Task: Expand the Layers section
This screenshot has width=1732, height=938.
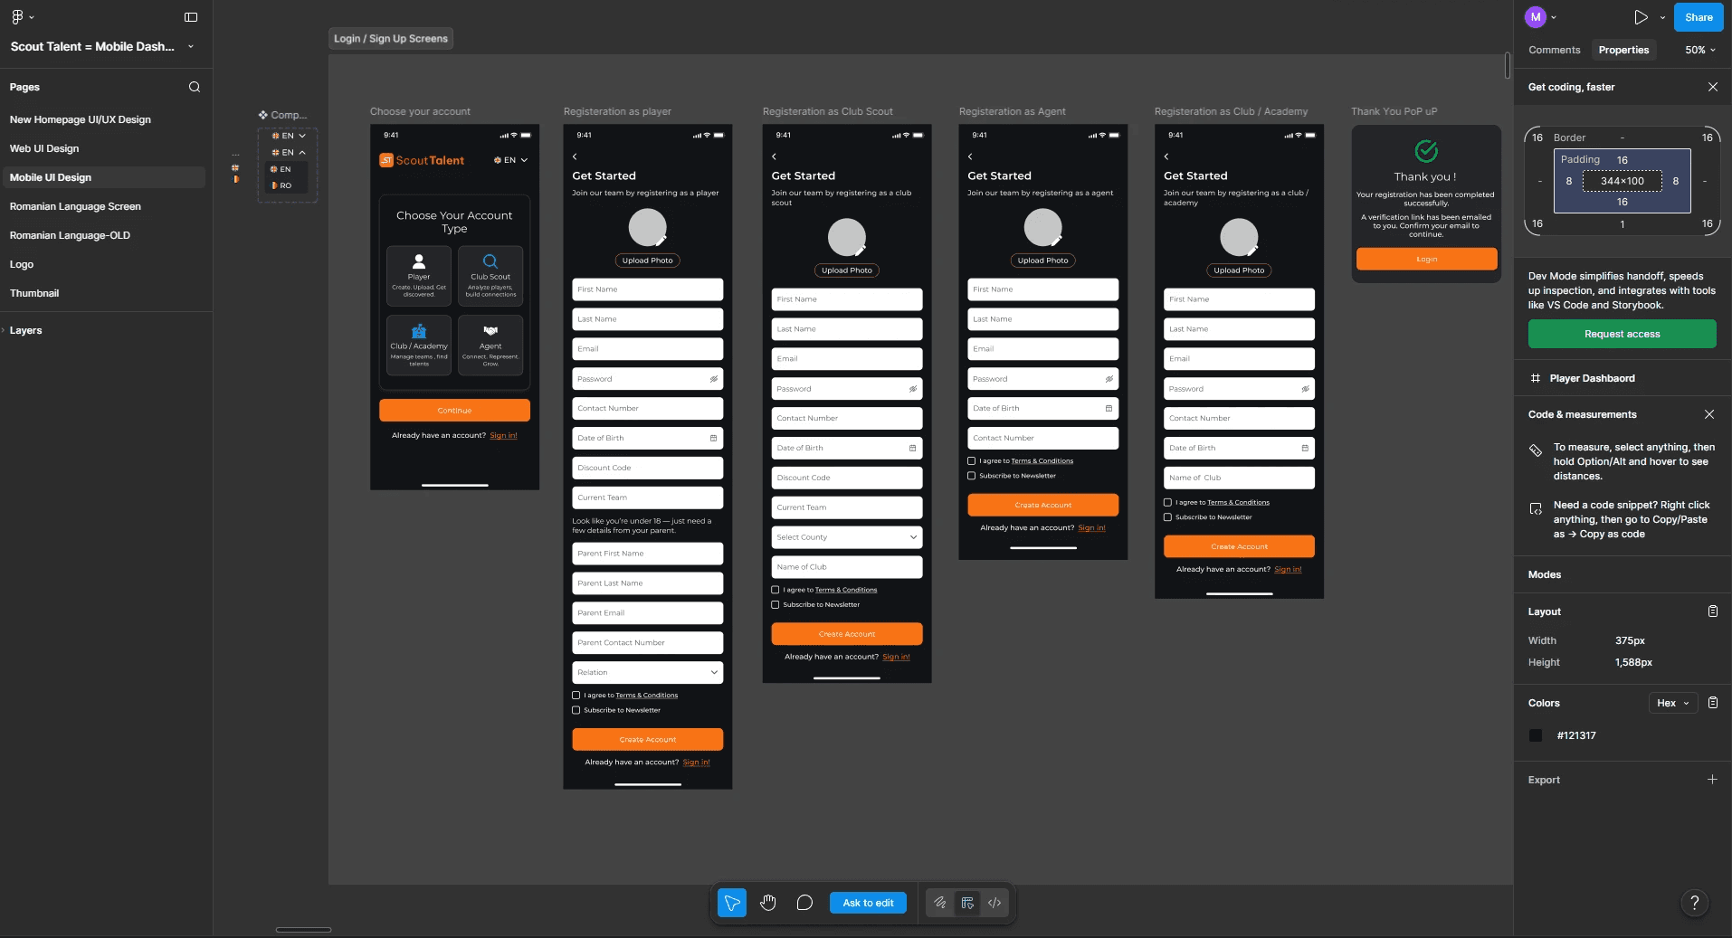Action: pos(25,330)
